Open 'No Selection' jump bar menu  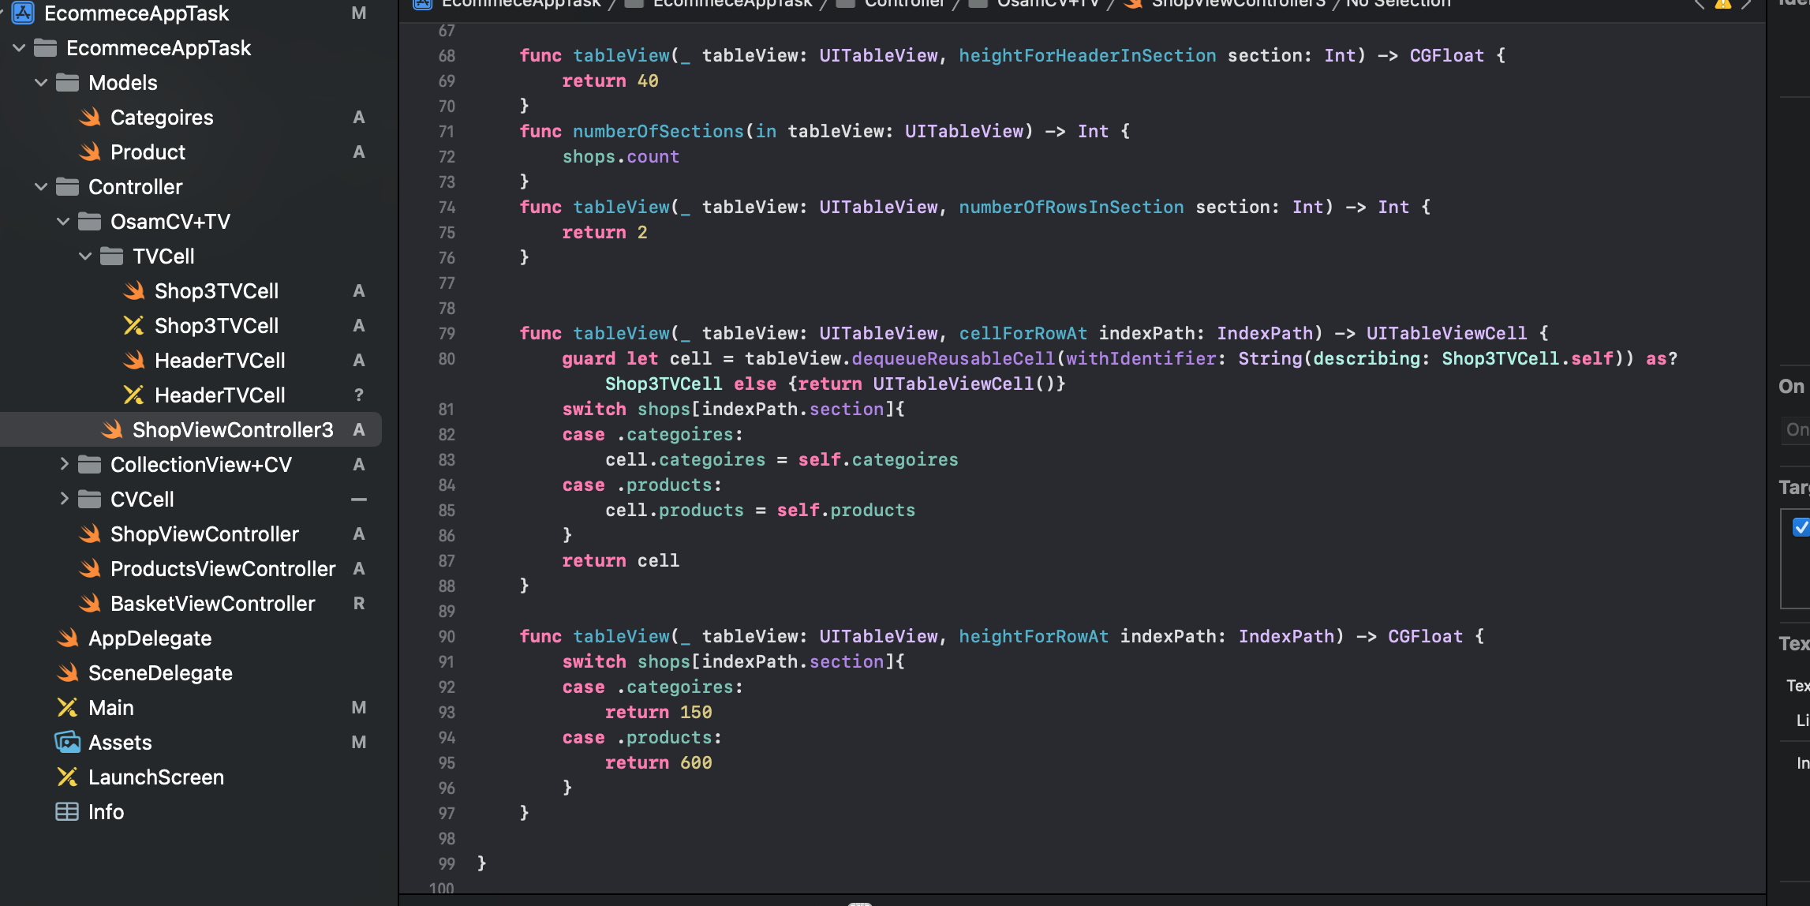(1397, 4)
